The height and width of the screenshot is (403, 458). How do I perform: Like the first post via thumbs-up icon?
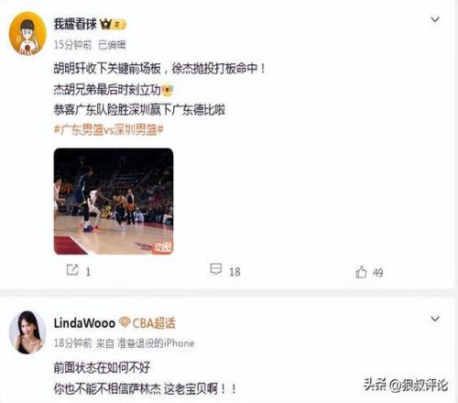[361, 272]
